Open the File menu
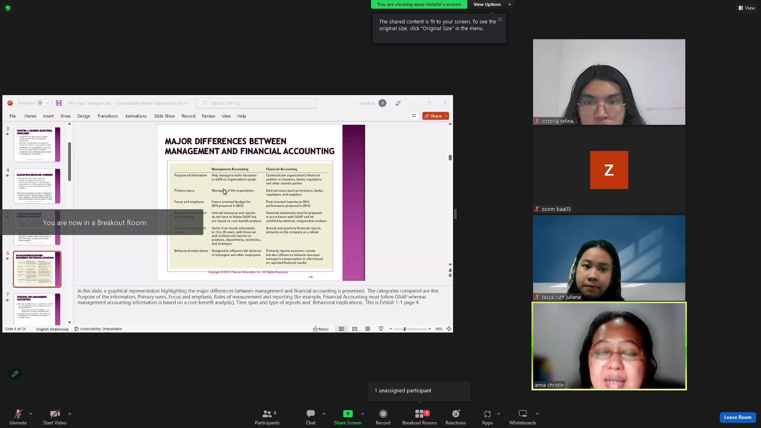 pos(13,116)
